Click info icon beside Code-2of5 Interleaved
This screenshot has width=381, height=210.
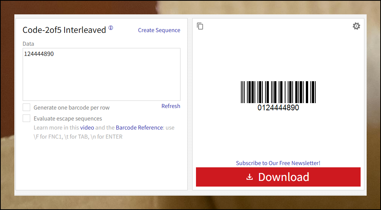point(111,28)
